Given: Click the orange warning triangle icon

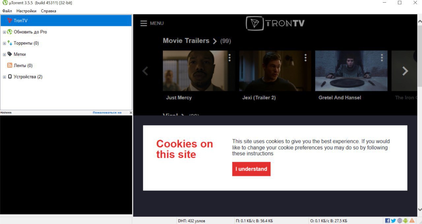Looking at the screenshot, I should (x=412, y=221).
